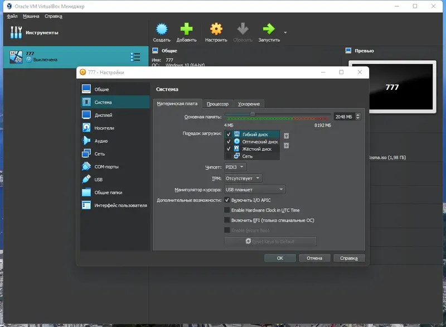This screenshot has width=446, height=327.
Task: Switch to Процессор tab
Action: [x=217, y=104]
